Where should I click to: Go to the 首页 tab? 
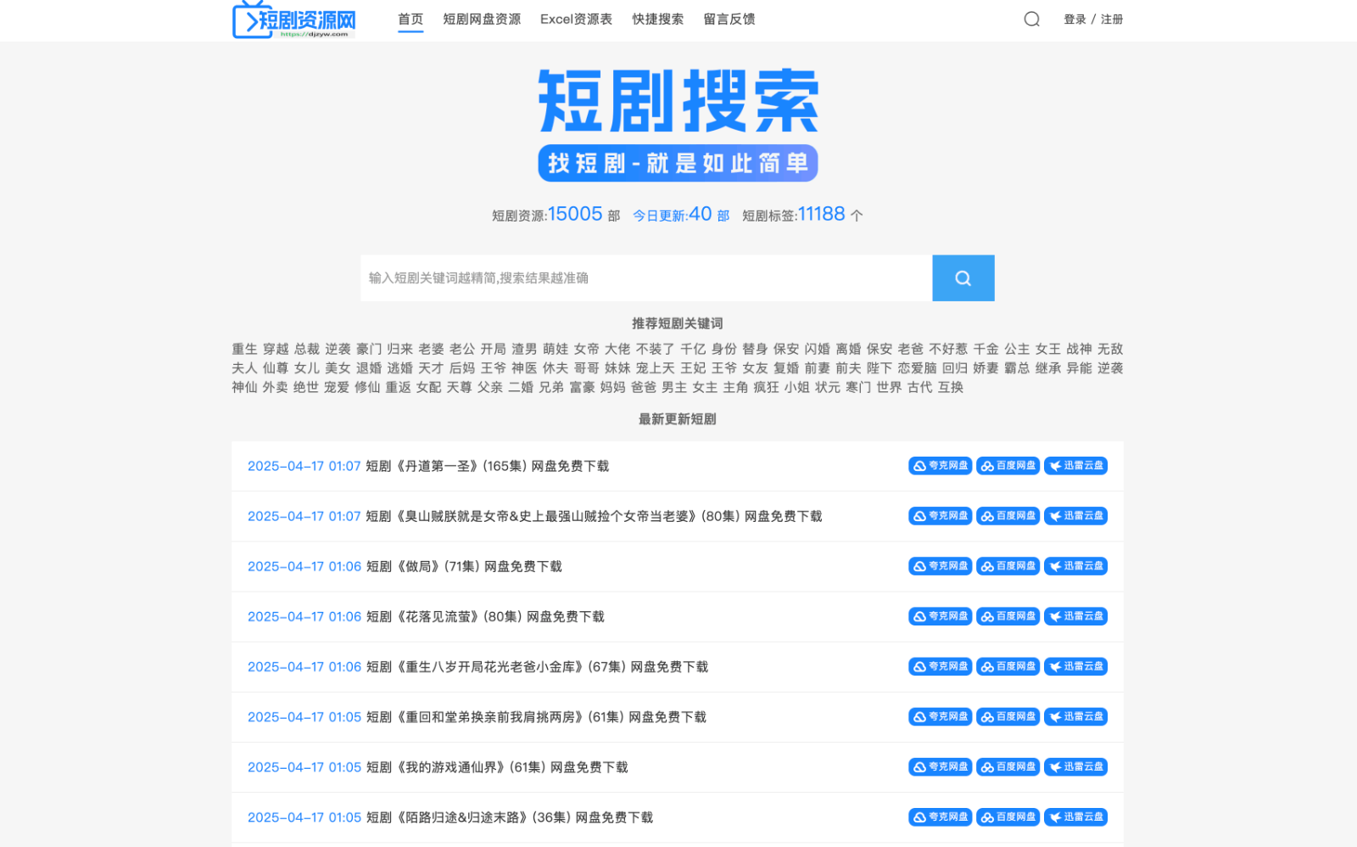coord(410,19)
